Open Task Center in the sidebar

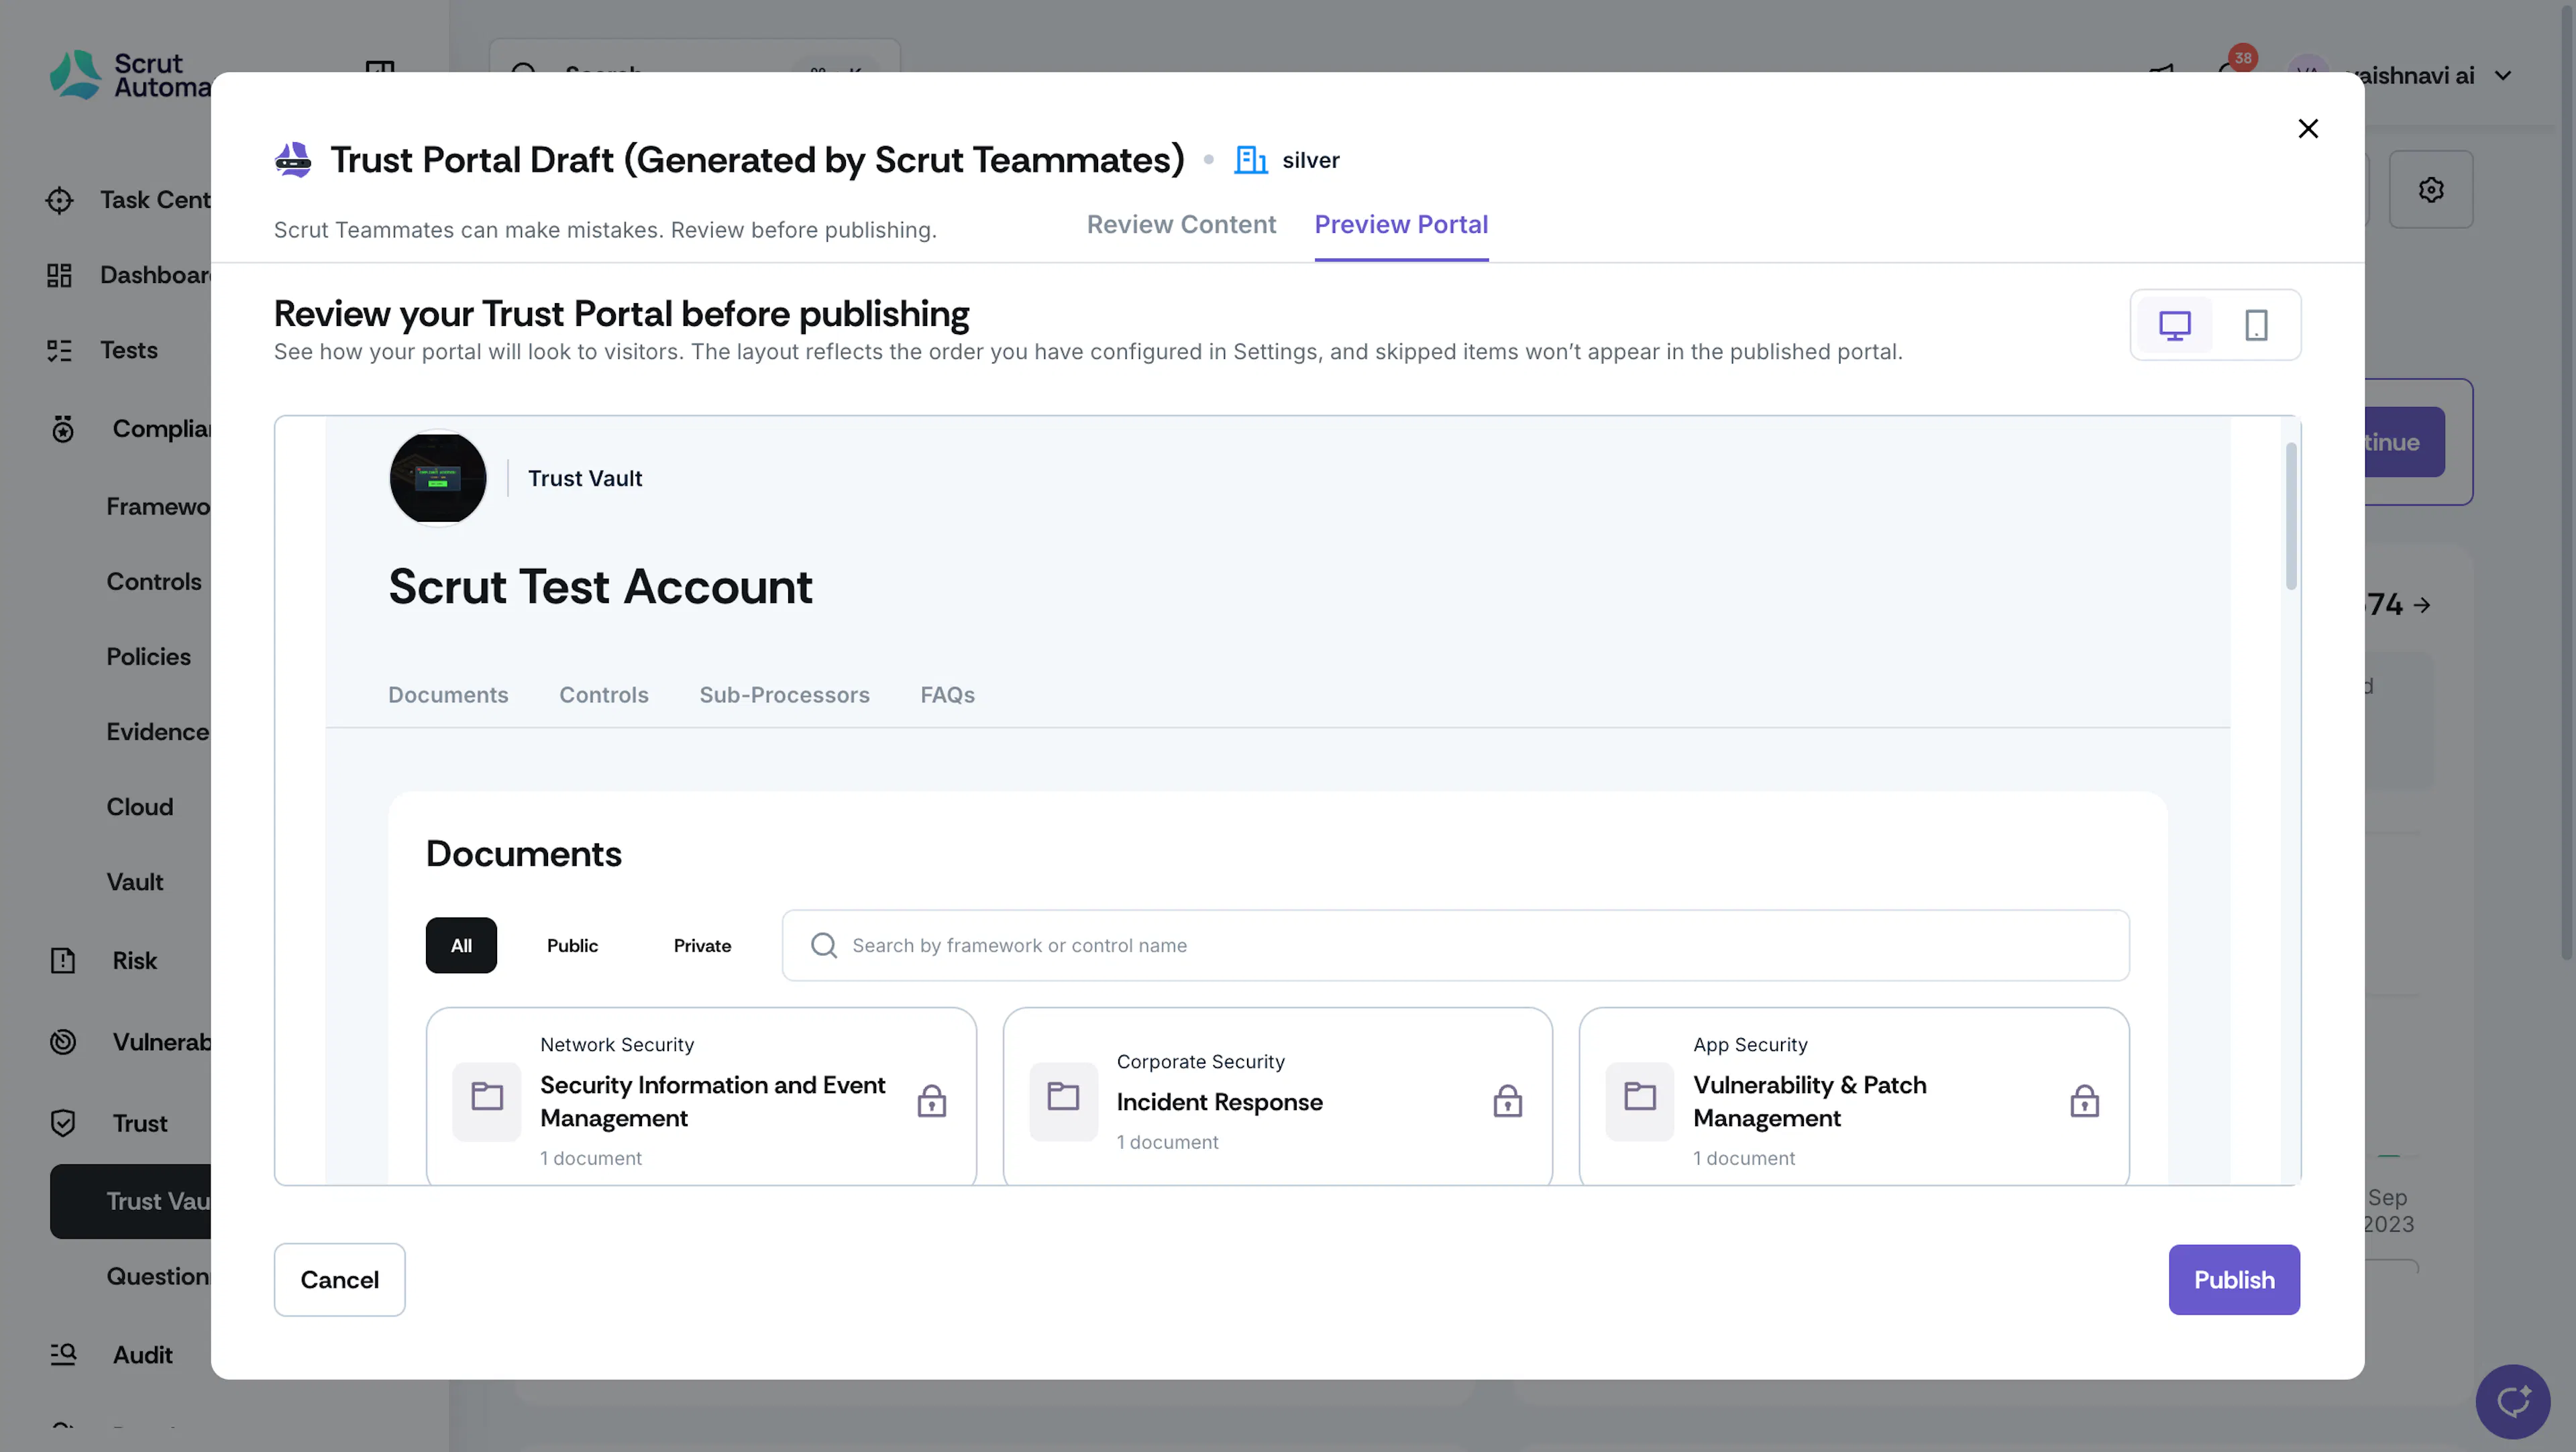click(129, 200)
